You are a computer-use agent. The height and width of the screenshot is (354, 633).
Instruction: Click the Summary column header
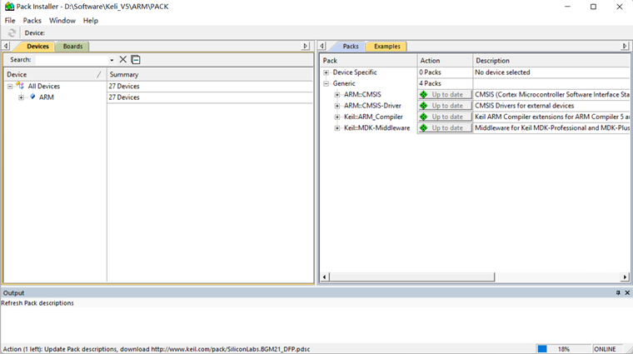(x=210, y=74)
